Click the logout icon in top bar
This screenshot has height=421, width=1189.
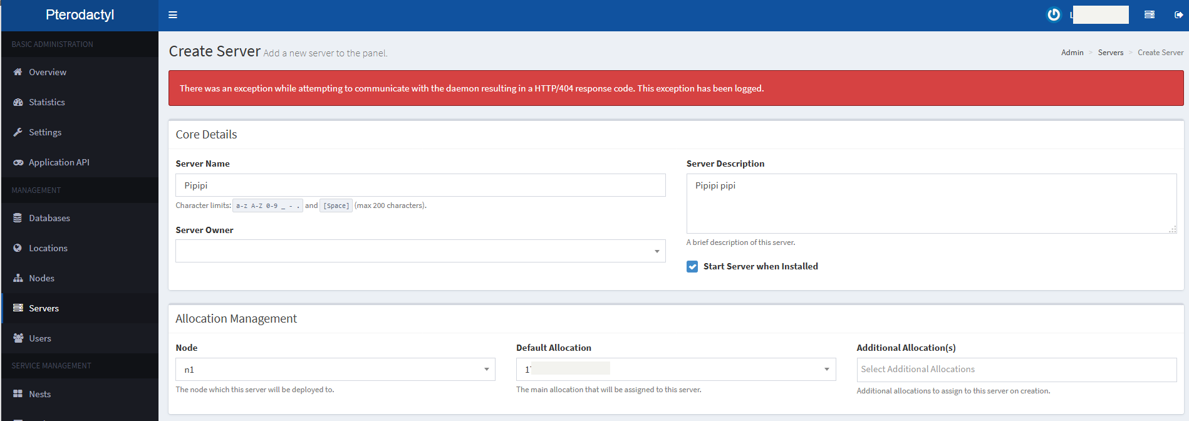(1178, 15)
